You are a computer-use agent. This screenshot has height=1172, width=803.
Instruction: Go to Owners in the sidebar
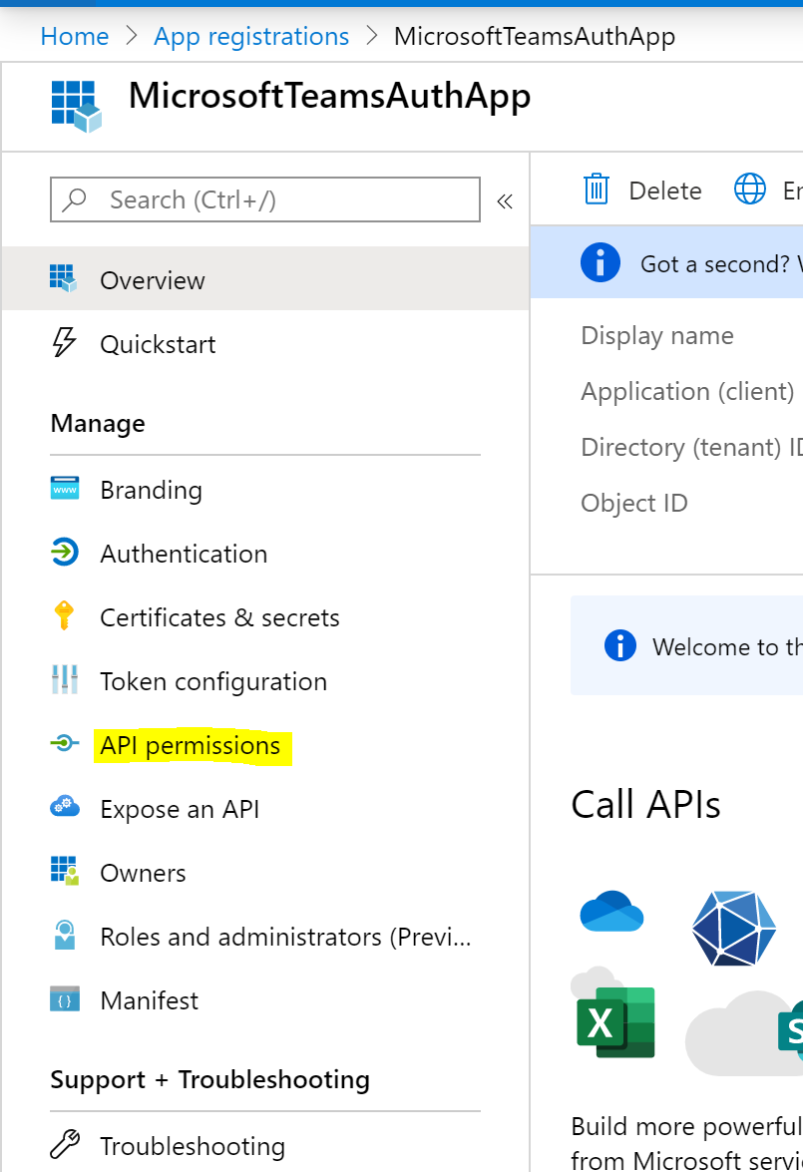point(143,873)
